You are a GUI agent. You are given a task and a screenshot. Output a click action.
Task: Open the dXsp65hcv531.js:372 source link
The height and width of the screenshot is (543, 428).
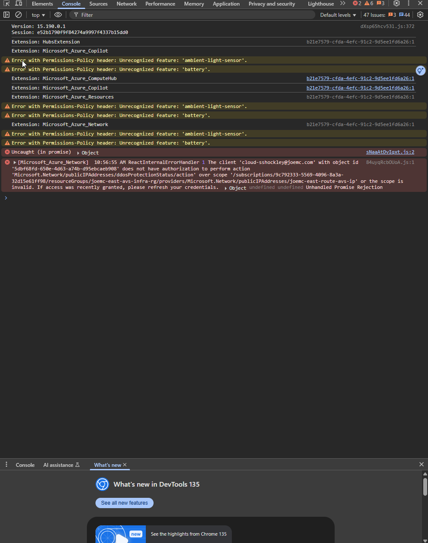coord(387,26)
